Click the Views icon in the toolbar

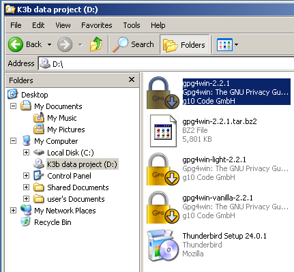pyautogui.click(x=224, y=44)
